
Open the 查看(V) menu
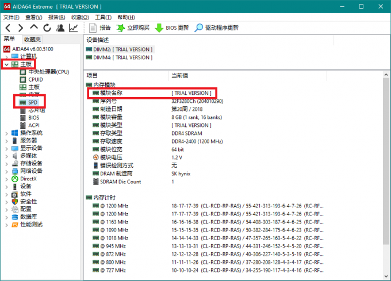point(34,17)
